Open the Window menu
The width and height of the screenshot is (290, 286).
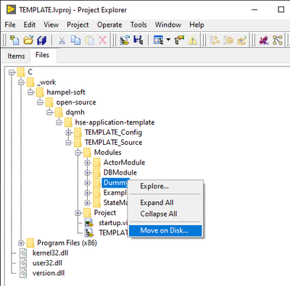coord(168,25)
